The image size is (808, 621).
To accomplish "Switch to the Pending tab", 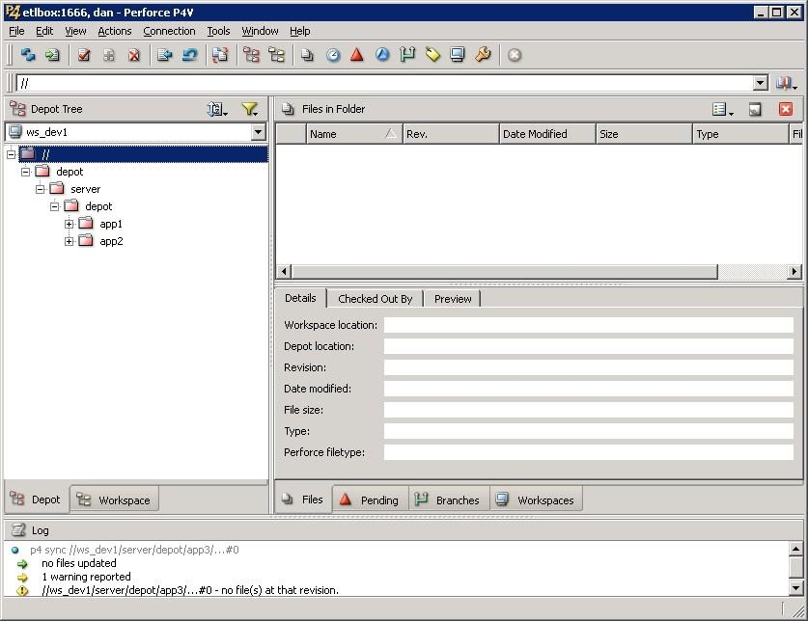I will coord(371,500).
